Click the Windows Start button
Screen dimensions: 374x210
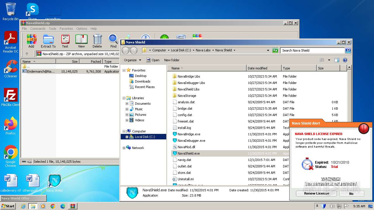click(x=8, y=206)
